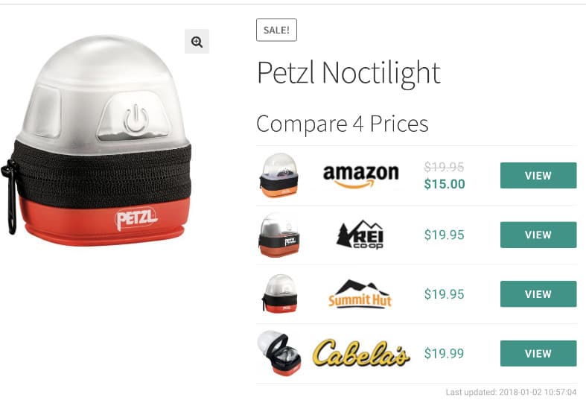Open the Summit Hut logo link

(360, 293)
